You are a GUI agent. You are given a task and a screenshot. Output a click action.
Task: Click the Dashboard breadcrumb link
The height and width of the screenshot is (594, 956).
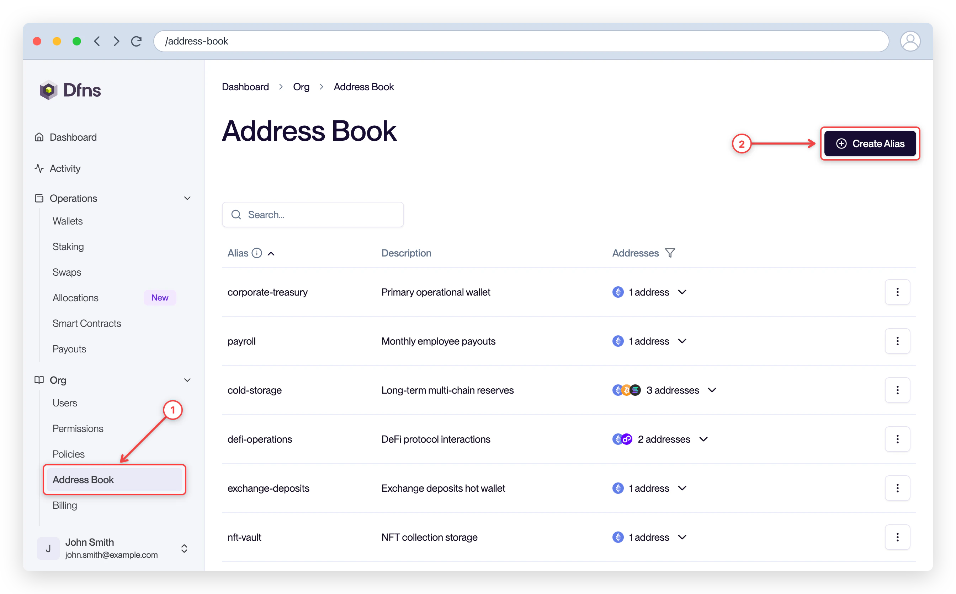[245, 87]
